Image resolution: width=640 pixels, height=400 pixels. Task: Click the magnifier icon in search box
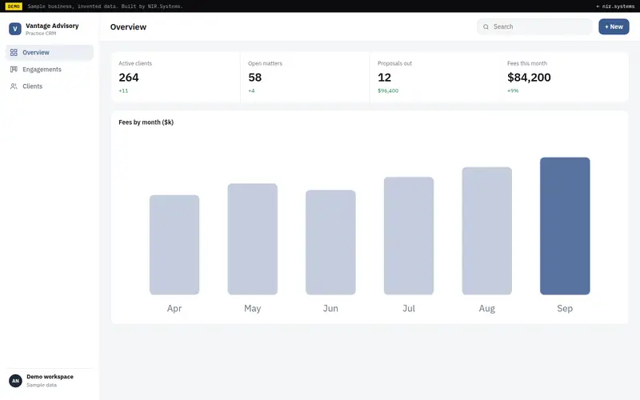[486, 27]
